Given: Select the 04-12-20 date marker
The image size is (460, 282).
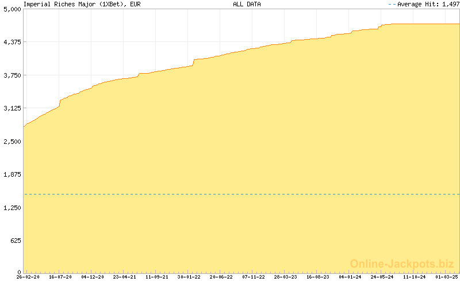Looking at the screenshot, I should (93, 277).
